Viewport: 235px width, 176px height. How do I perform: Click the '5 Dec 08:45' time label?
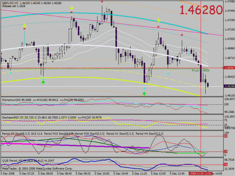click(x=64, y=174)
